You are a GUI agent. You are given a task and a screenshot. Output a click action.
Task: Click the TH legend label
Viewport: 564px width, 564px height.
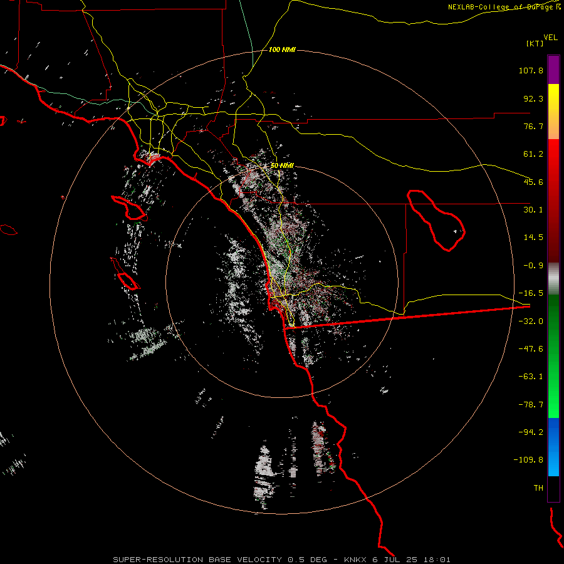pos(538,488)
